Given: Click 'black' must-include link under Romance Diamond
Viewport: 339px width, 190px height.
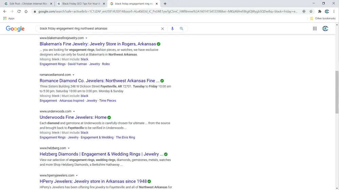Looking at the screenshot, I should tap(84, 96).
